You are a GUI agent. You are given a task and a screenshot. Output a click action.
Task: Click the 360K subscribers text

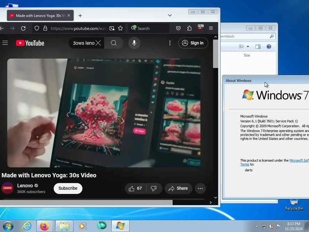point(31,192)
